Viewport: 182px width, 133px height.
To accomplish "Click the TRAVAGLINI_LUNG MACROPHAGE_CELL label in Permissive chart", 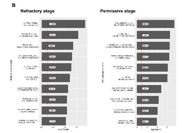I will (x=126, y=122).
